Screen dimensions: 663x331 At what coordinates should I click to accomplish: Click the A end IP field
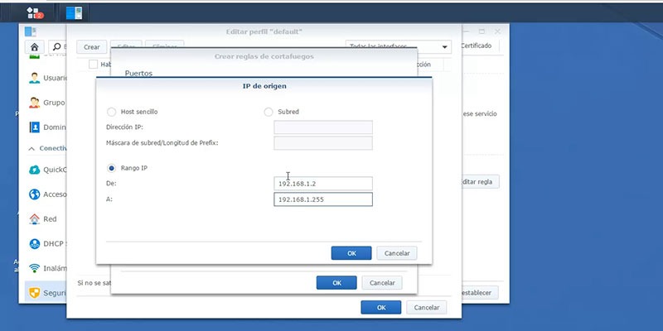click(323, 199)
